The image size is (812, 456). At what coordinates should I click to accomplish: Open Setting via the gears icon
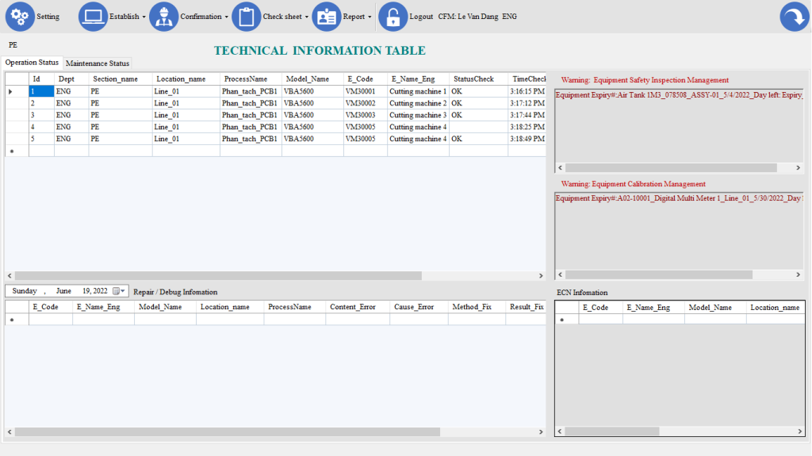pyautogui.click(x=20, y=17)
